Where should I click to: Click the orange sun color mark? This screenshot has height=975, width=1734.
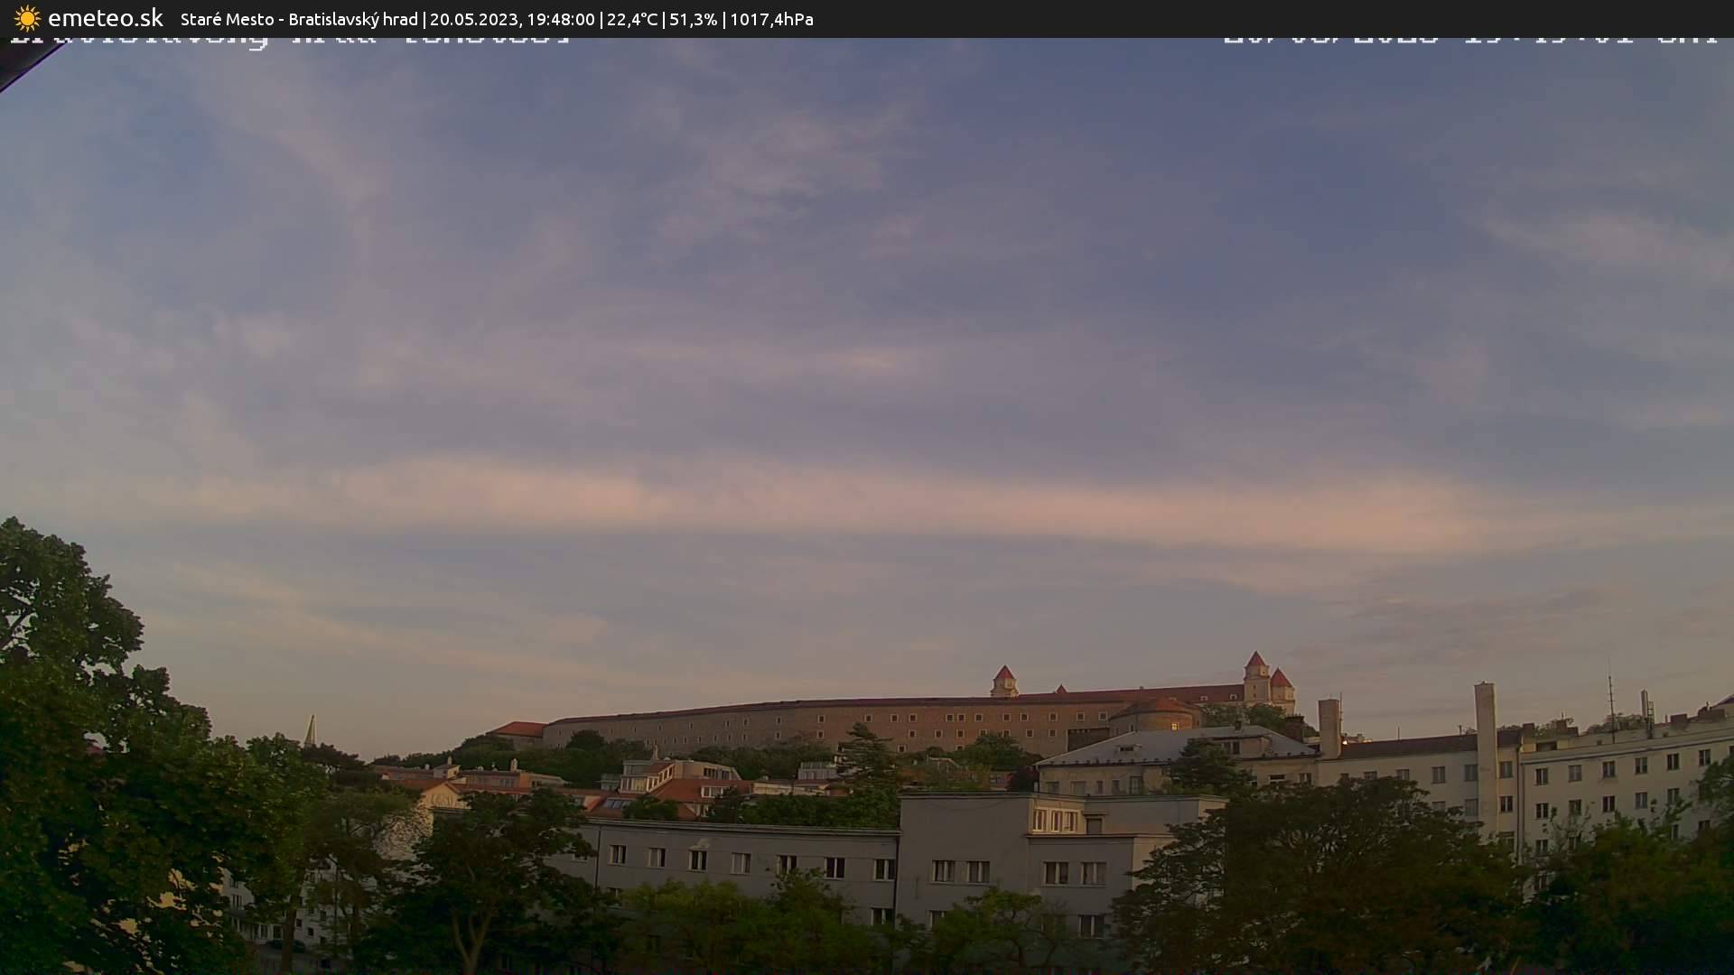click(28, 18)
